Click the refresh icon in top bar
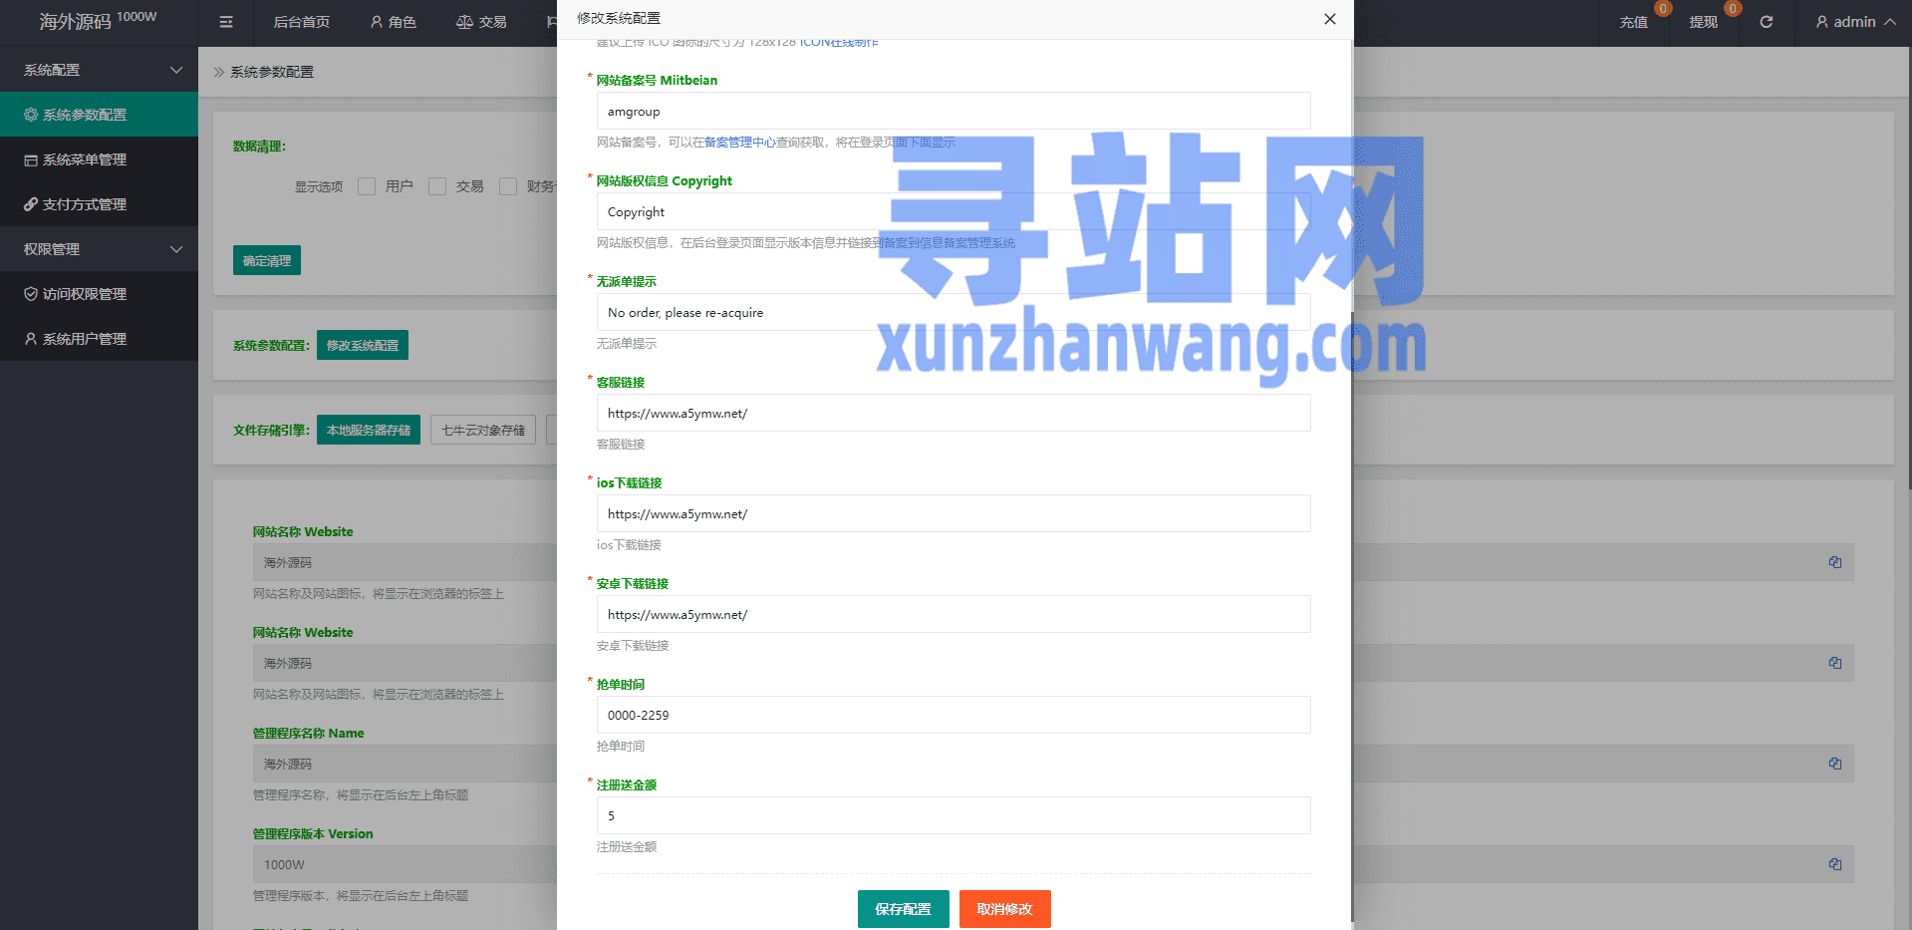Screen dimensions: 1912x930 [x=1767, y=22]
